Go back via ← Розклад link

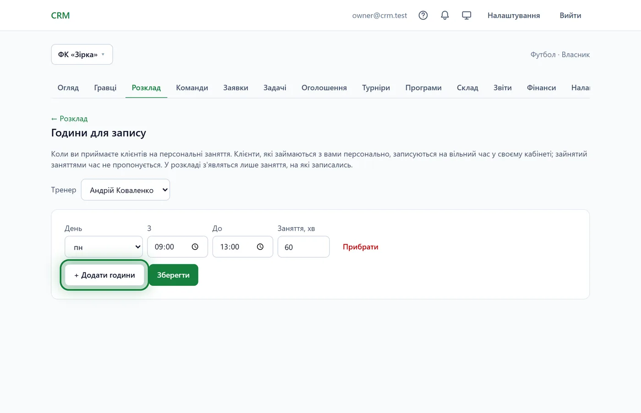[69, 119]
